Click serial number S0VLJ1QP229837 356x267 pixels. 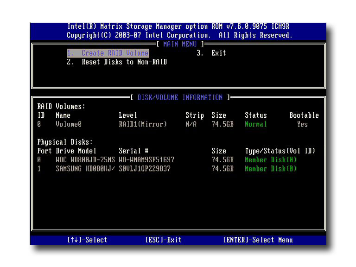(145, 168)
